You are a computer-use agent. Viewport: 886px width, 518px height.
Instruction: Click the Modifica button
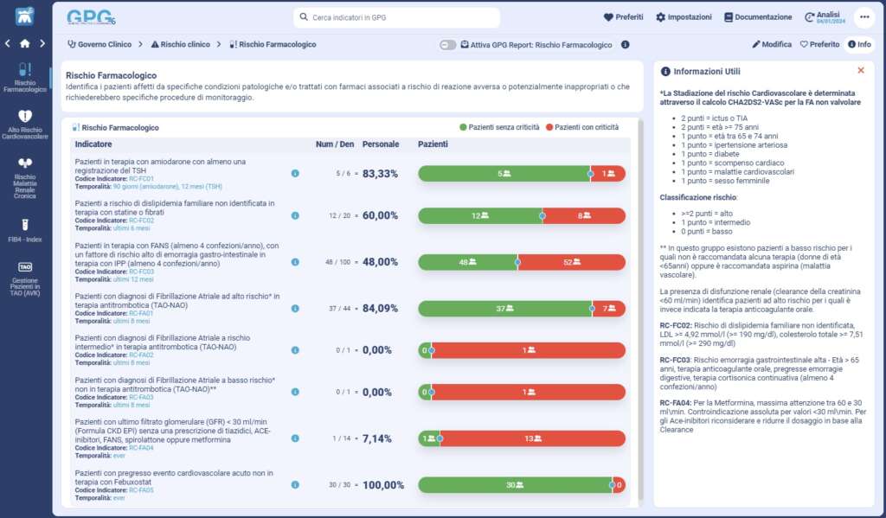[771, 44]
